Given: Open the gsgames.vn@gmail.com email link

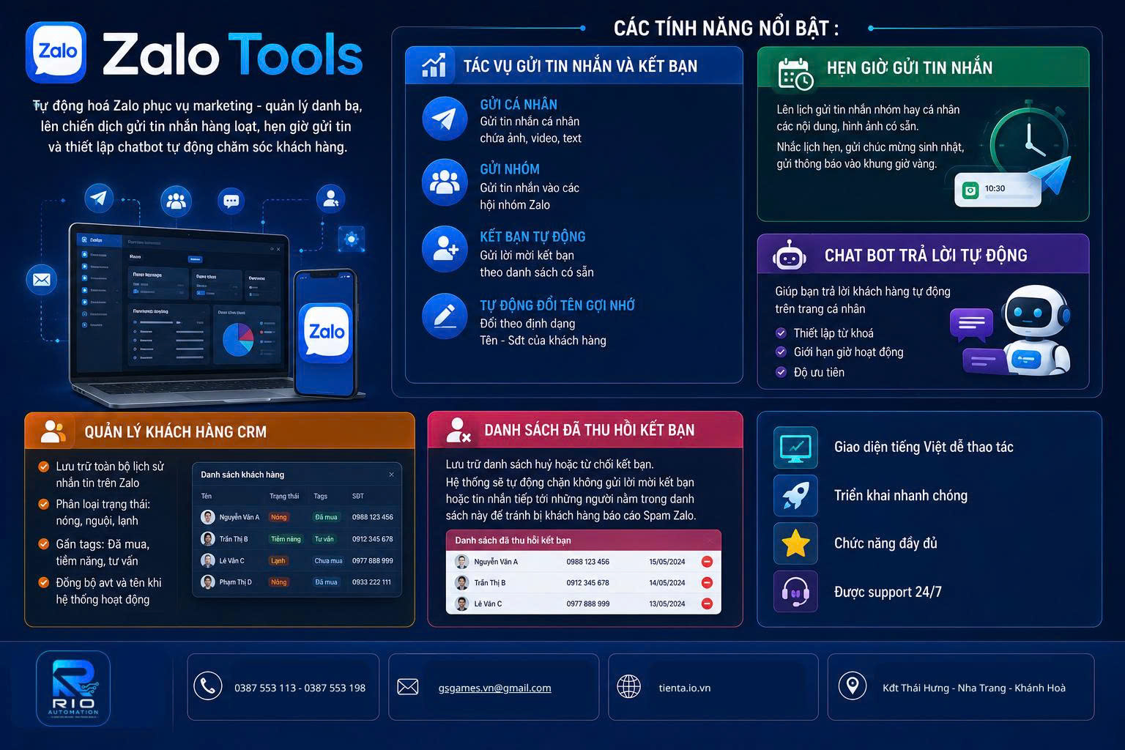Looking at the screenshot, I should pyautogui.click(x=494, y=688).
